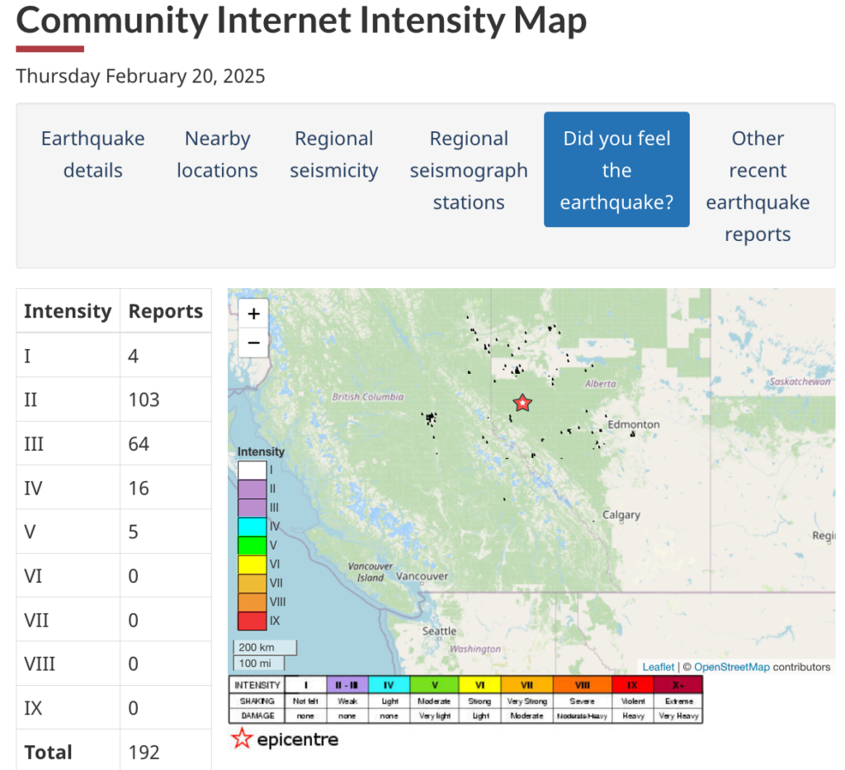Click the Edmonton label on the map
The height and width of the screenshot is (770, 845).
point(633,424)
